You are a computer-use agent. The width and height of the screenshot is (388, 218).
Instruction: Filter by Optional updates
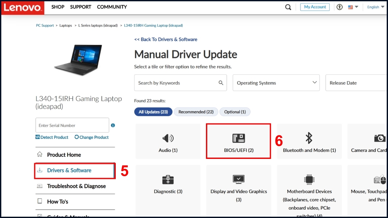(235, 112)
